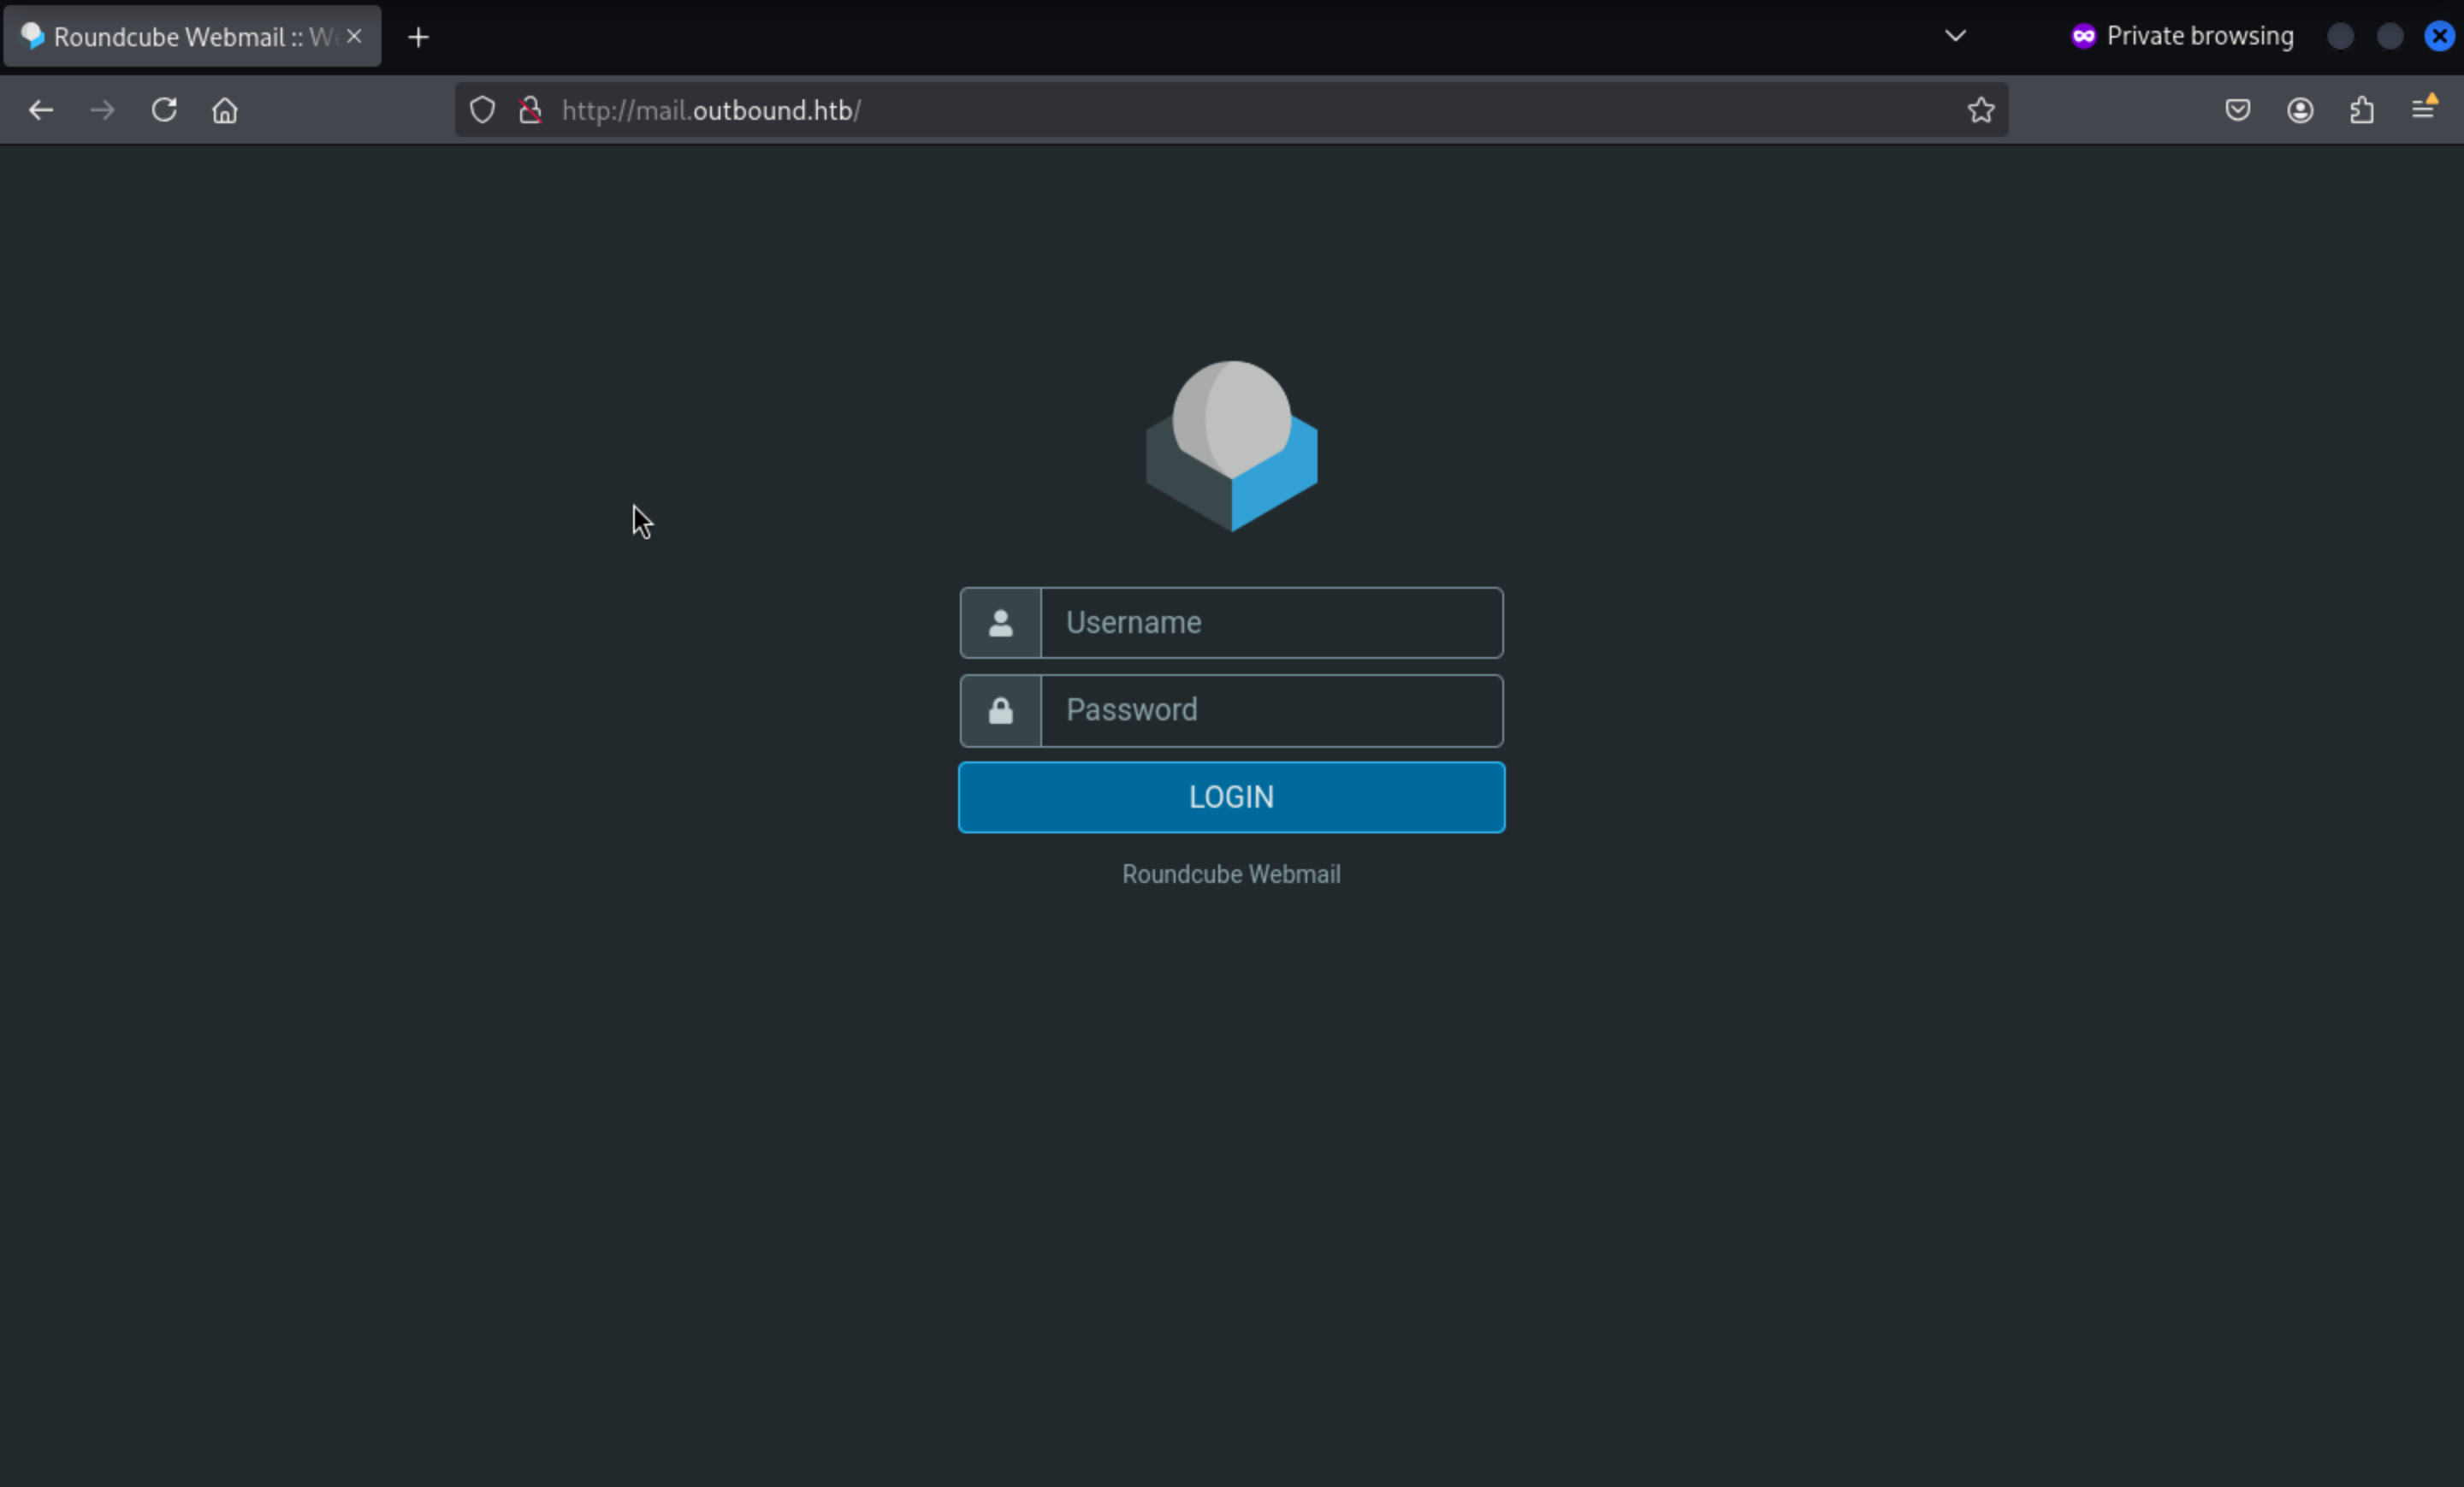Click the insecure connection padlock icon
This screenshot has height=1487, width=2464.
click(530, 110)
